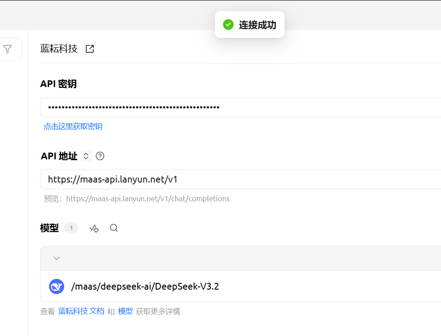The width and height of the screenshot is (441, 336).
Task: Click the API address input field
Action: pyautogui.click(x=241, y=179)
